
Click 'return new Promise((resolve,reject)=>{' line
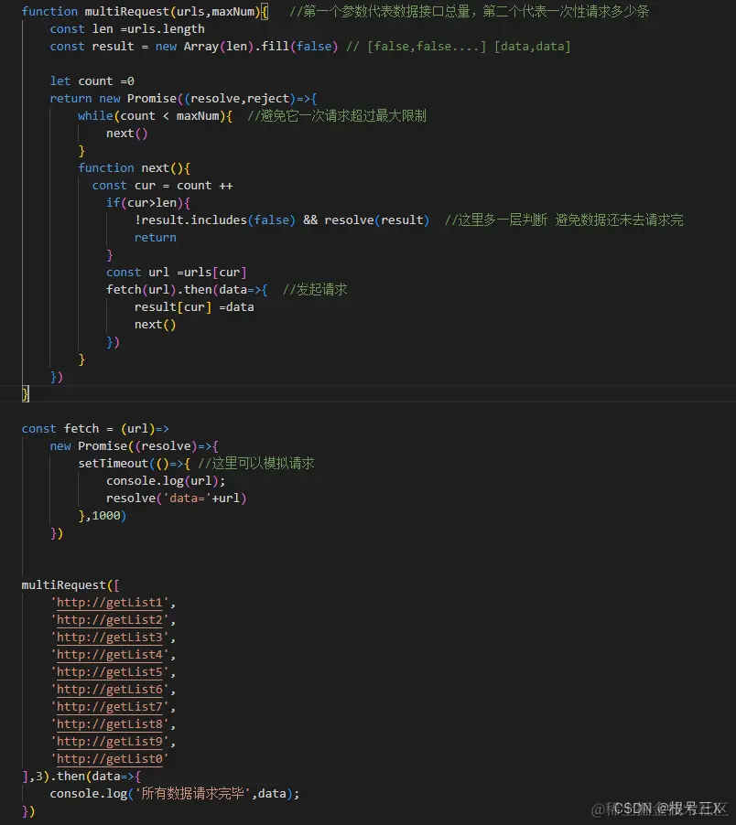(183, 99)
